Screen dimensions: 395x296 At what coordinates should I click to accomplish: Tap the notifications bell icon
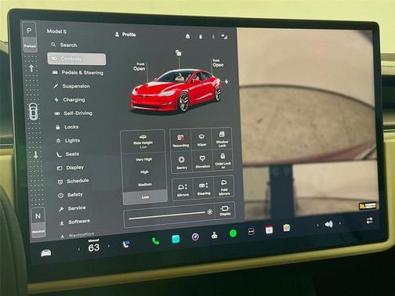click(201, 37)
